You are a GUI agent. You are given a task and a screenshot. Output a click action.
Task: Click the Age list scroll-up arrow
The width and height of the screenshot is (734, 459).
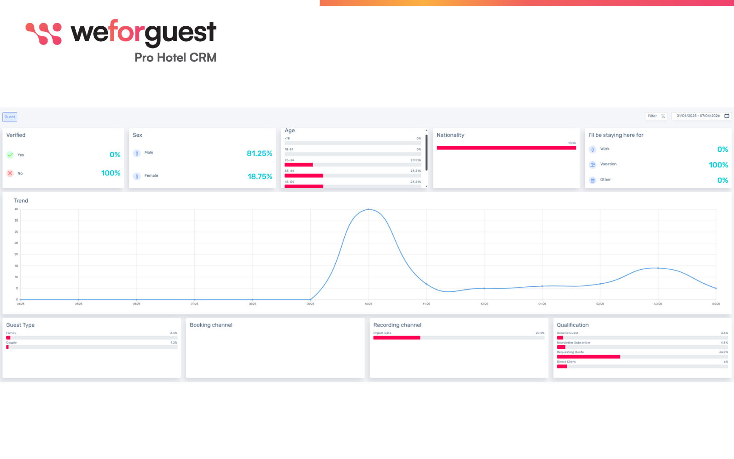coord(426,130)
